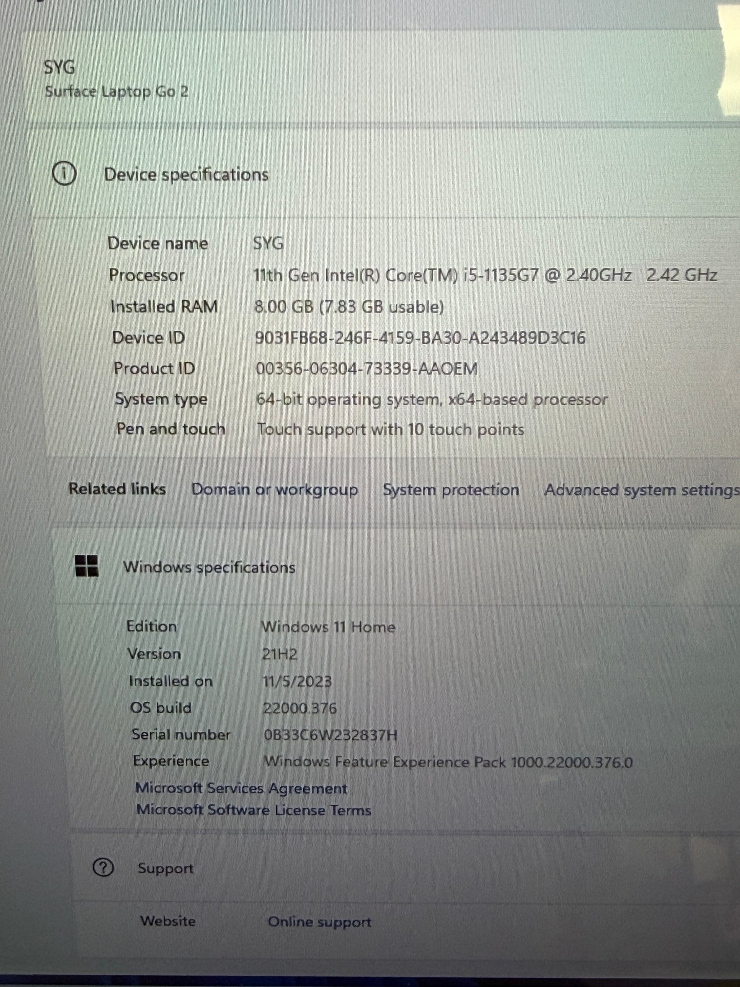Click the SYG title at top
Screen dimensions: 740x987
[59, 67]
